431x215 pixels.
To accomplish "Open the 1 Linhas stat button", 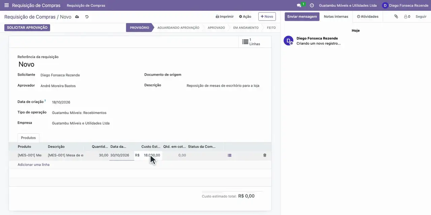I will [255, 42].
